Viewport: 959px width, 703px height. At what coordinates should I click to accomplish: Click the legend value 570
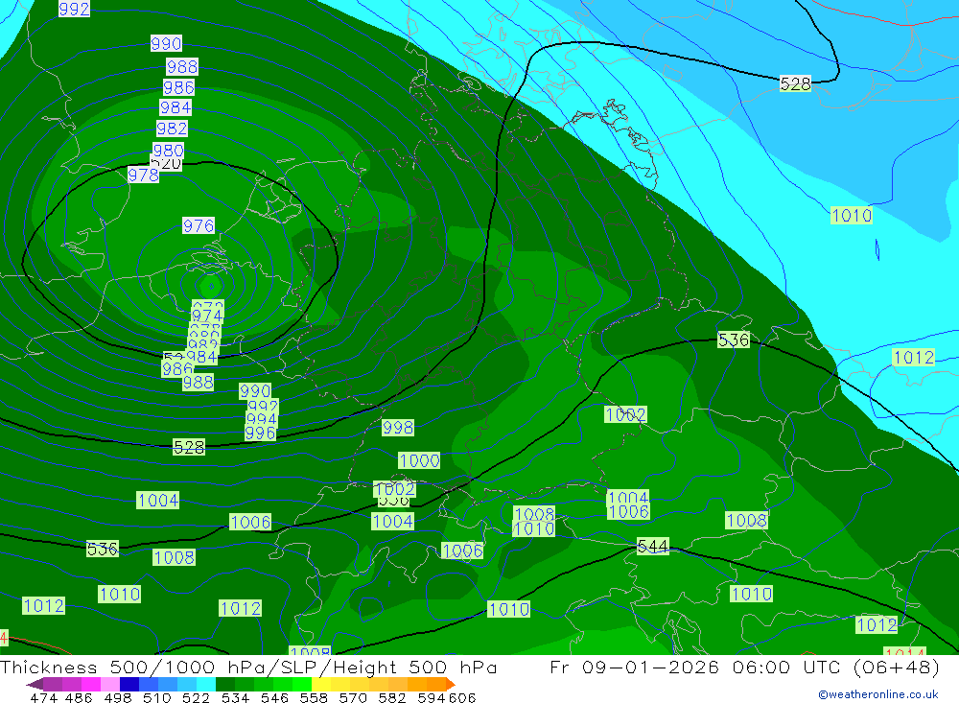[352, 697]
